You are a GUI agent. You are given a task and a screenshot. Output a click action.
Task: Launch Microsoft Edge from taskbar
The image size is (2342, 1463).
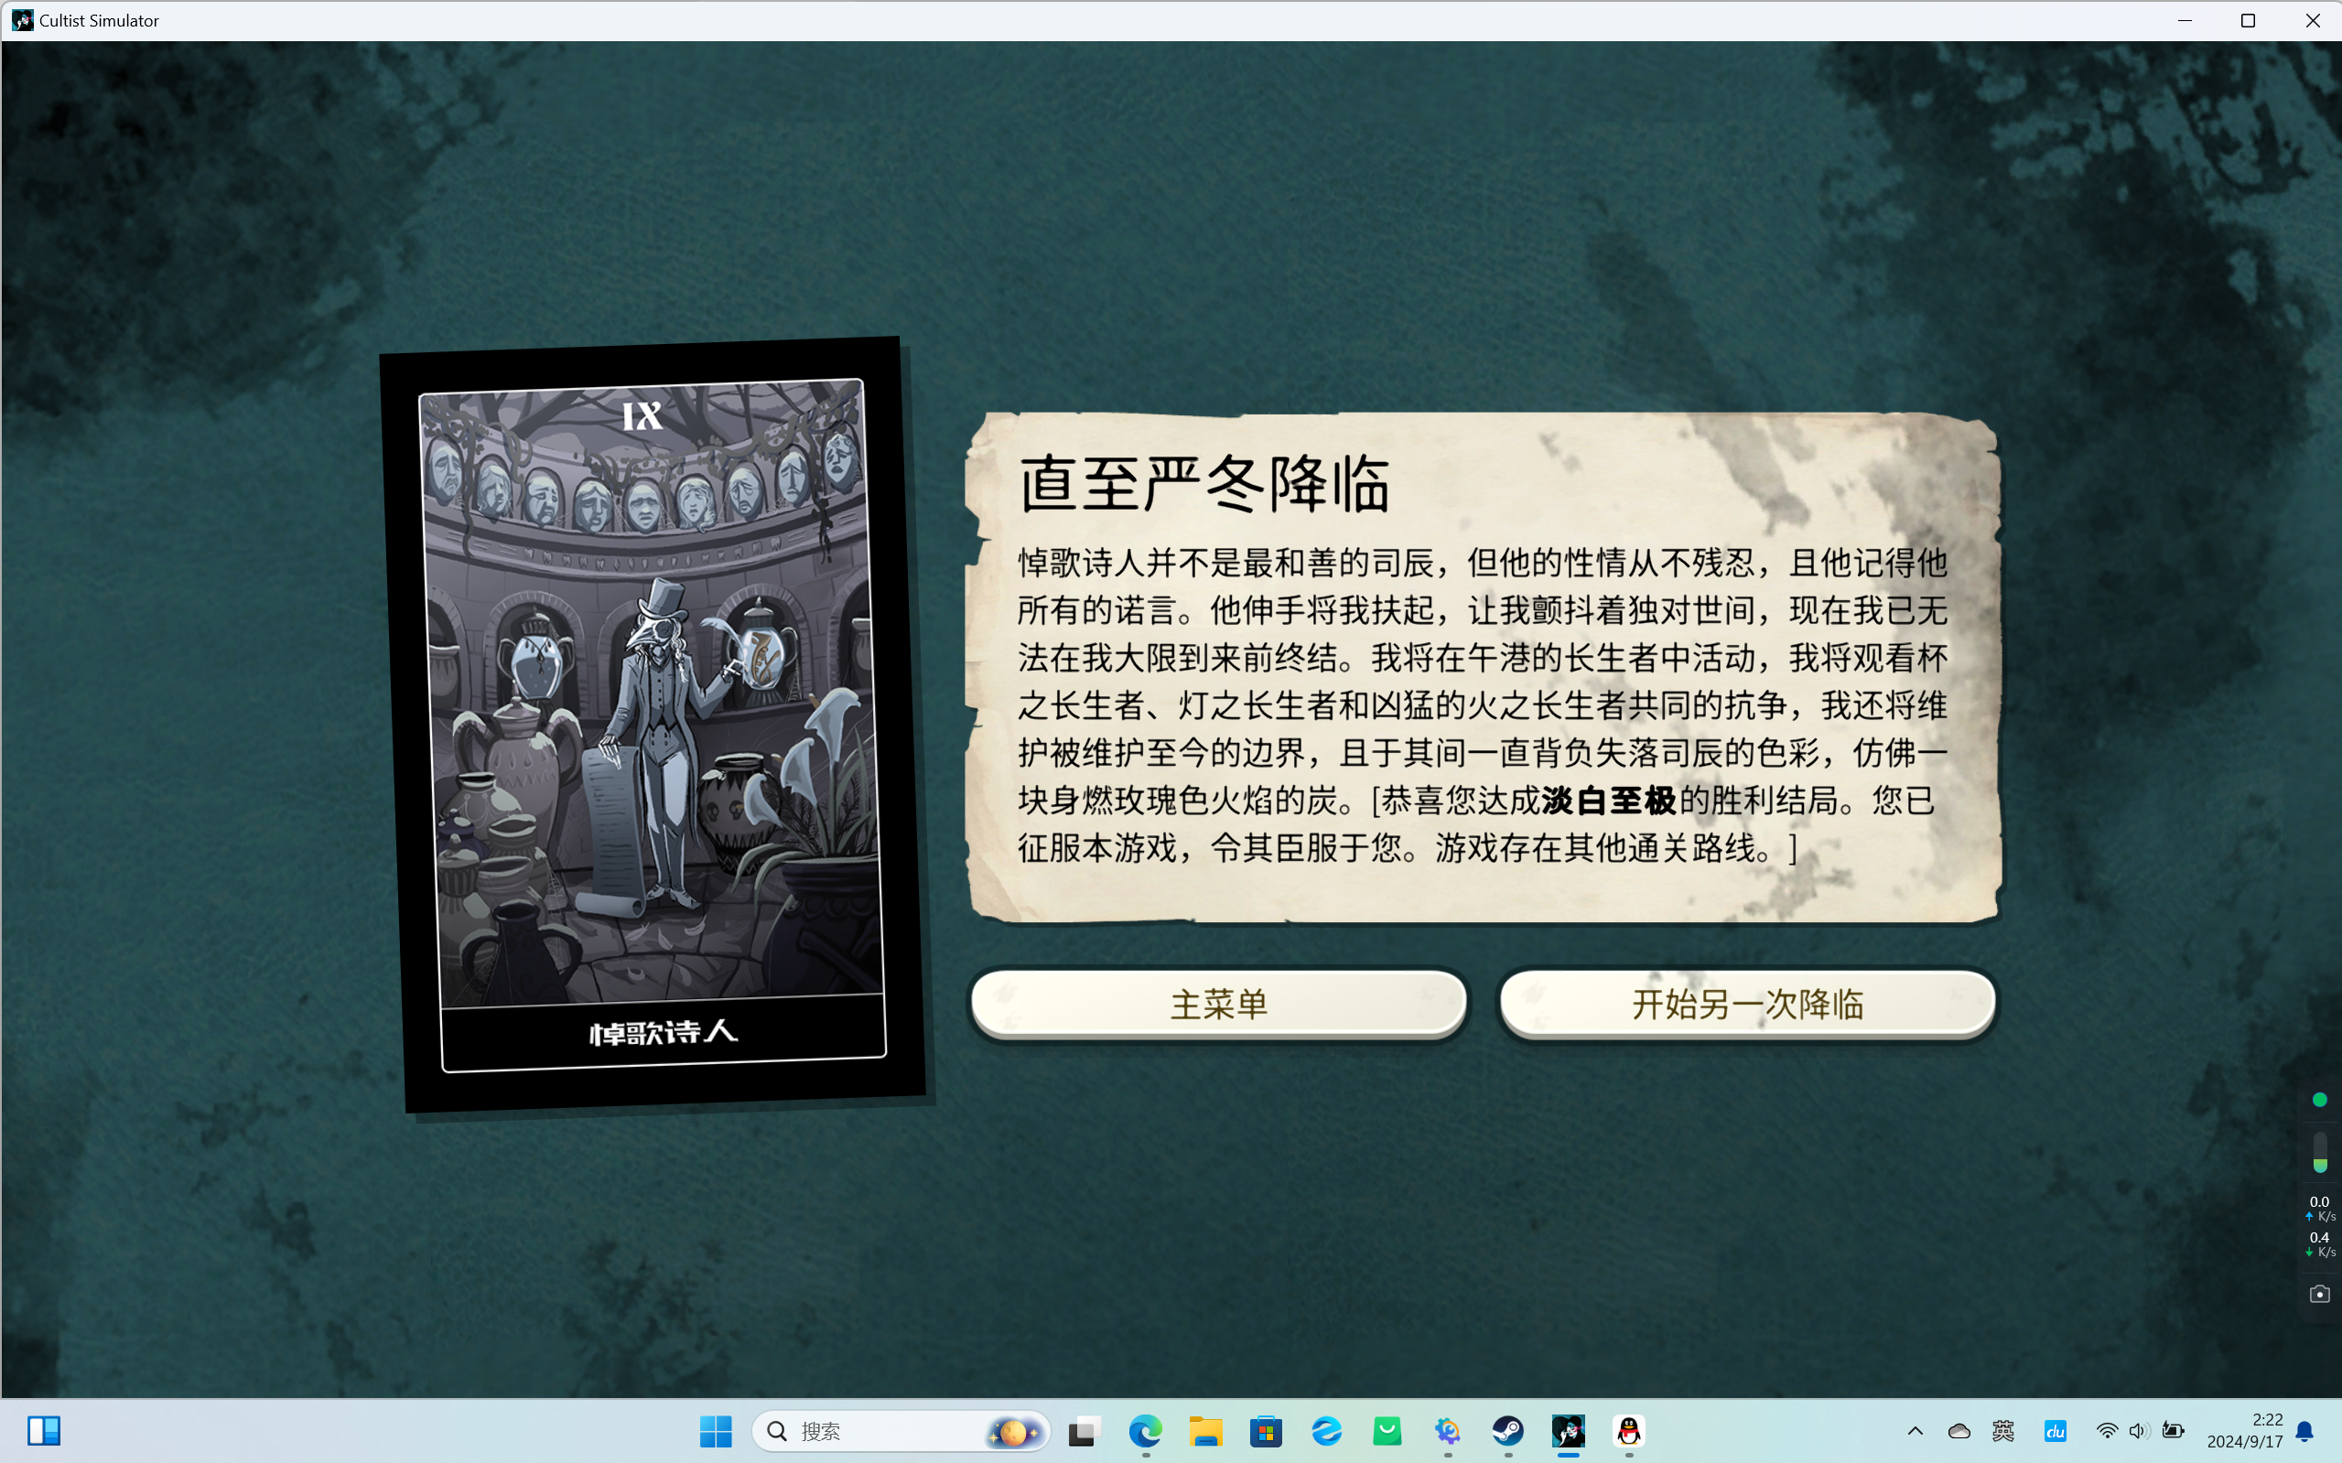click(1145, 1430)
